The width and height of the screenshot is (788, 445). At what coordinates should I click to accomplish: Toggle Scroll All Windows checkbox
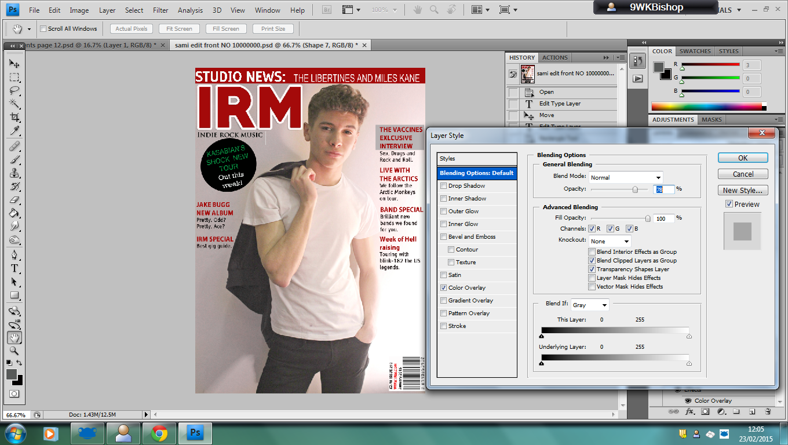pos(43,29)
